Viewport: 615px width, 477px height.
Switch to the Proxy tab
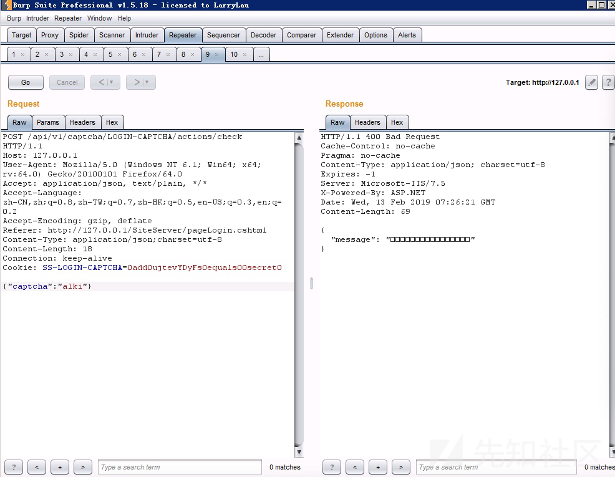tap(50, 35)
